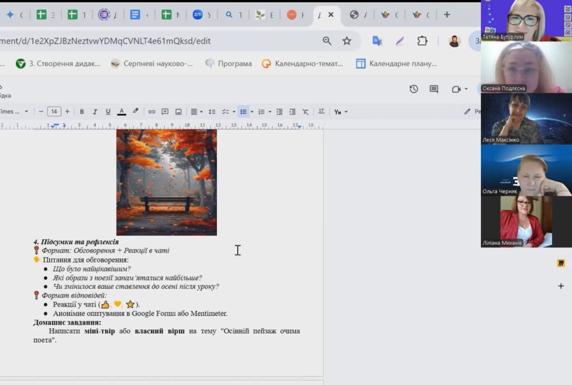This screenshot has height=385, width=572.
Task: Bookmark this page with the star
Action: [x=346, y=41]
